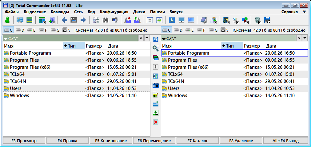Screen dimensions: 311x147
Task: Open the pencils cup dropdown icon
Action: point(236,20)
